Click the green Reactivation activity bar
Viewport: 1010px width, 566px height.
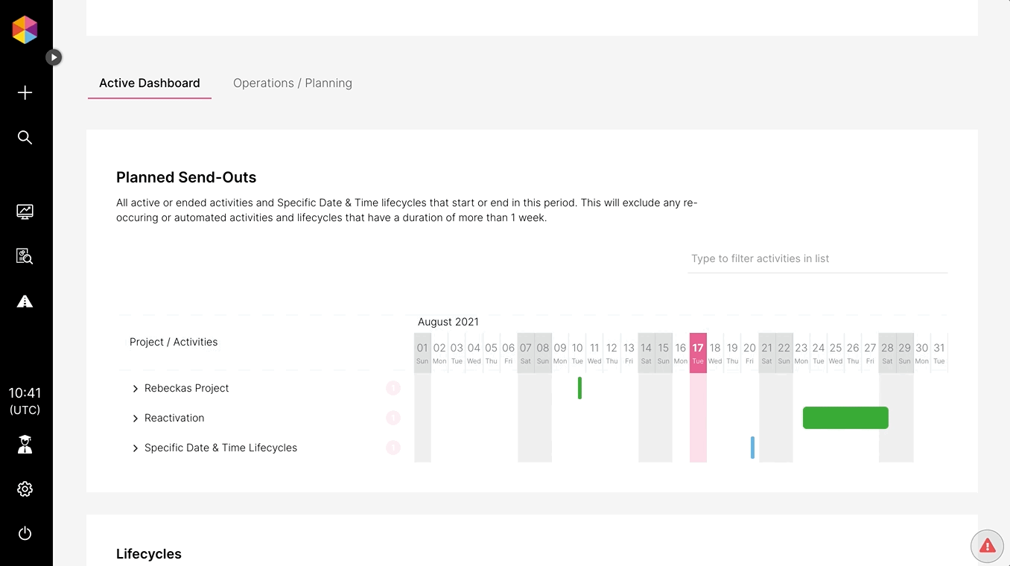coord(845,418)
